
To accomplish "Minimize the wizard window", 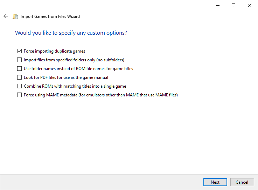I will [218, 6].
